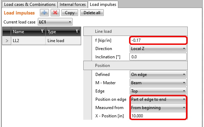
Task: Switch to Load cases & Combinations tab
Action: (x=30, y=4)
